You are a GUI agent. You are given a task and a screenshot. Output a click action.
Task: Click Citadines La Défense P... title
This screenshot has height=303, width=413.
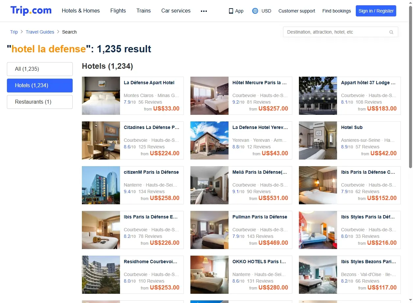(x=151, y=127)
